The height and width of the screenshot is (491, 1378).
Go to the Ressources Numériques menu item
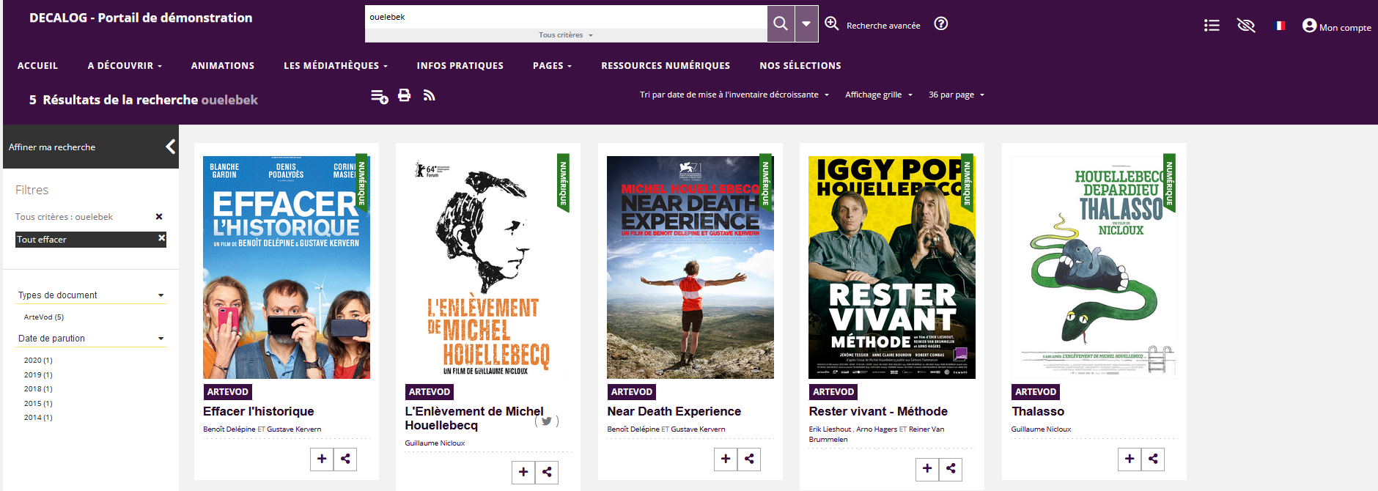click(666, 65)
